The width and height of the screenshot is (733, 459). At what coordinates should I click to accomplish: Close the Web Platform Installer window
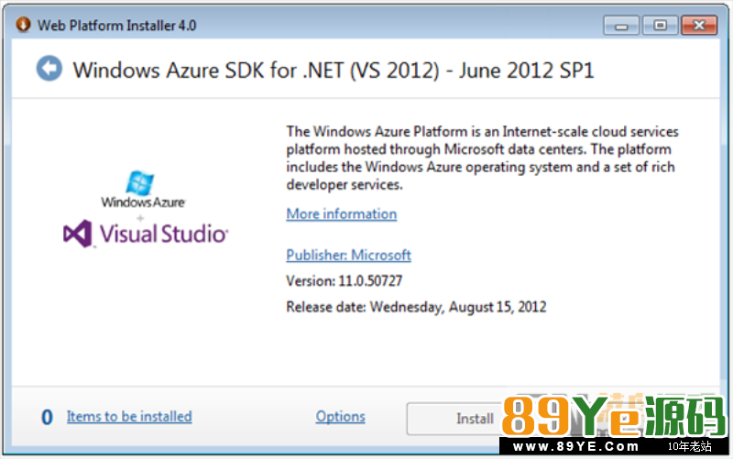(699, 26)
